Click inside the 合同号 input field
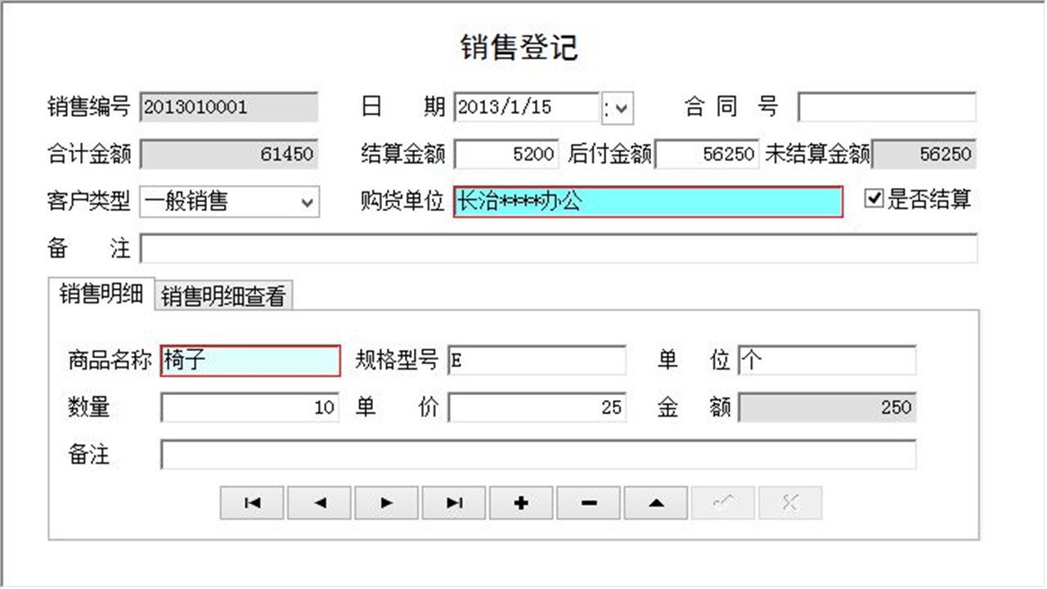 tap(887, 107)
